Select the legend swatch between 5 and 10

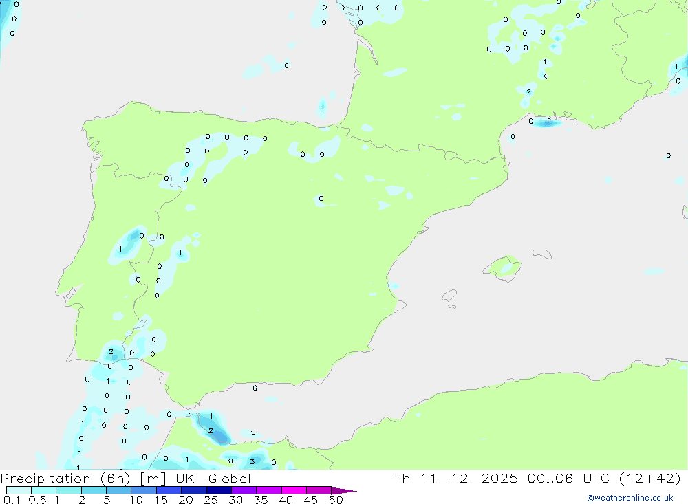[119, 490]
